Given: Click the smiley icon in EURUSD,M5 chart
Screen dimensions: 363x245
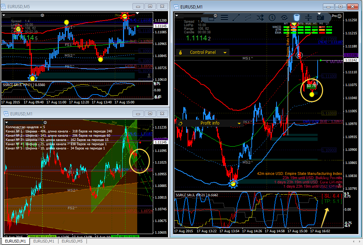Looking at the screenshot, I should pos(43,15).
